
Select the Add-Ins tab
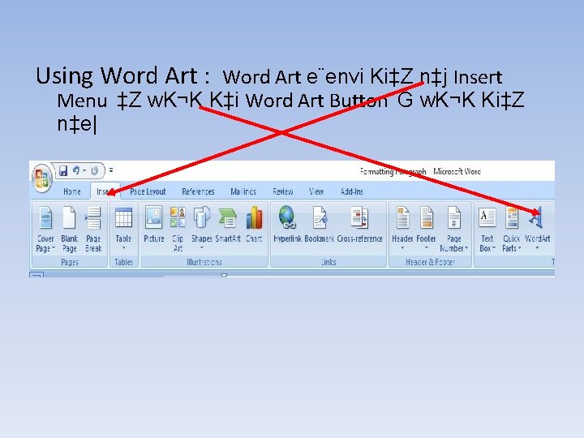click(352, 191)
